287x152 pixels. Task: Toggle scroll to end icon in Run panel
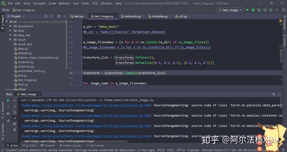(x=15, y=118)
